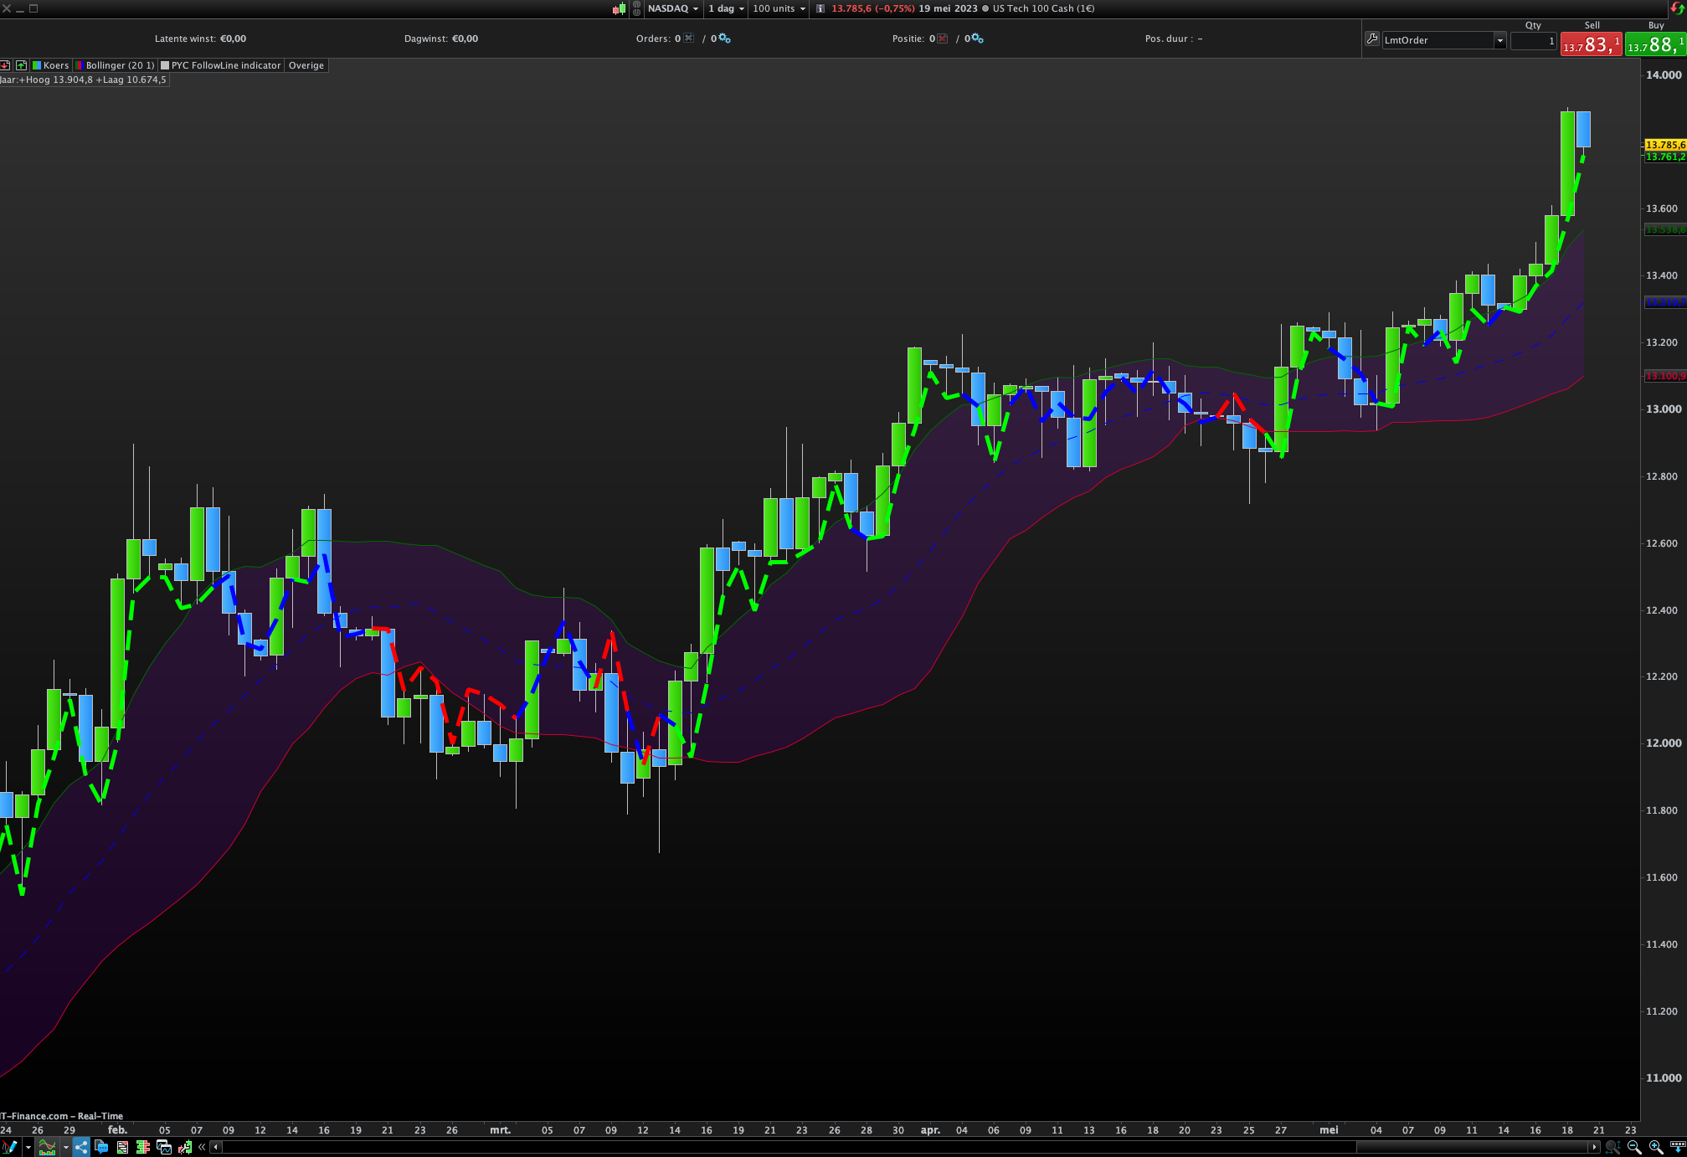Click the Koers blue-green color swatch
The width and height of the screenshot is (1687, 1157).
[37, 65]
